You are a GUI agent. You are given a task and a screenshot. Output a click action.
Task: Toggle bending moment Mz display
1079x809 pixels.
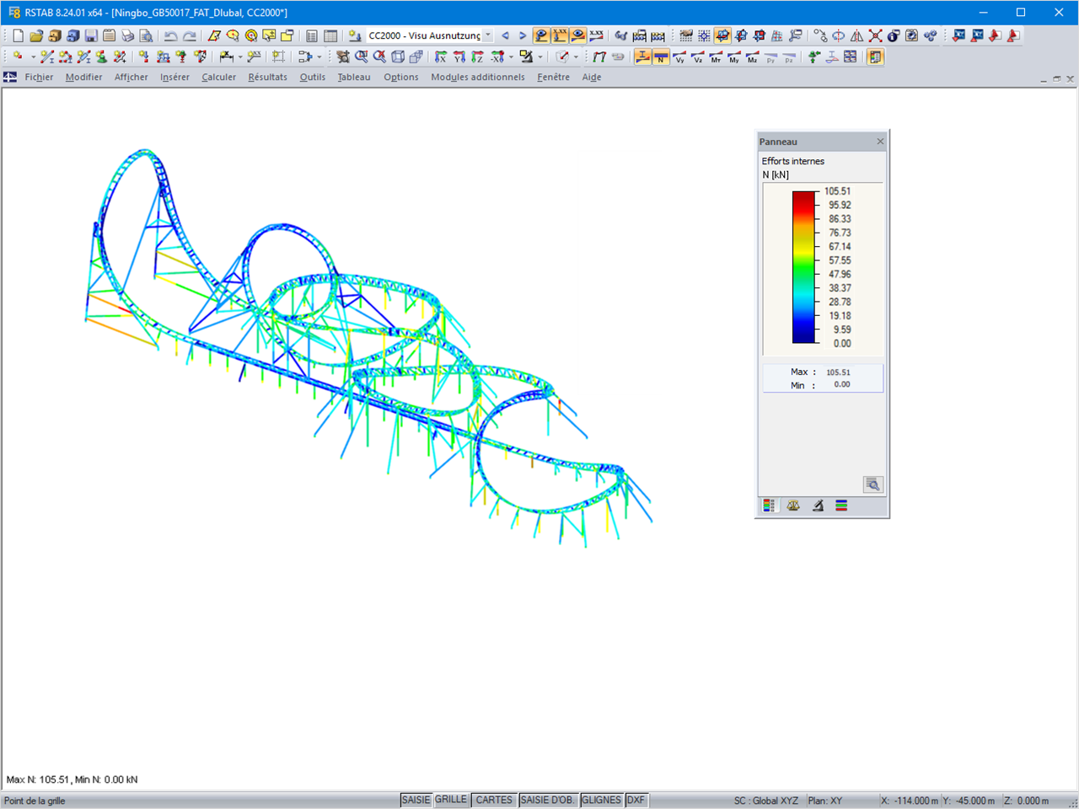753,57
